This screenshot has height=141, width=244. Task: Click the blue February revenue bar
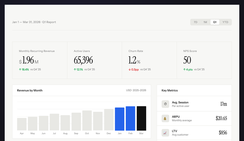click(x=130, y=118)
